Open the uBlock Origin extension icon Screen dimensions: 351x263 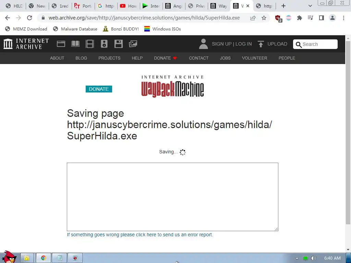coord(278,18)
